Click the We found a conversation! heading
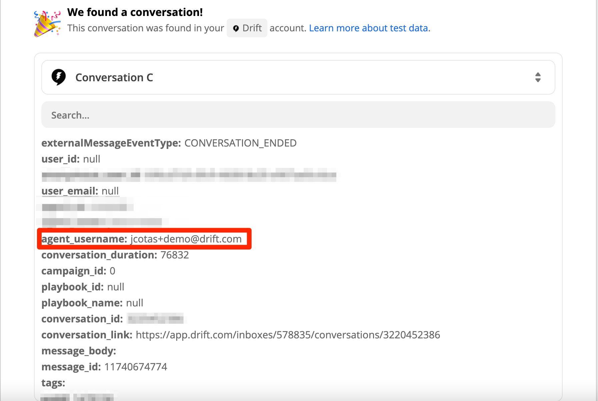 point(135,12)
